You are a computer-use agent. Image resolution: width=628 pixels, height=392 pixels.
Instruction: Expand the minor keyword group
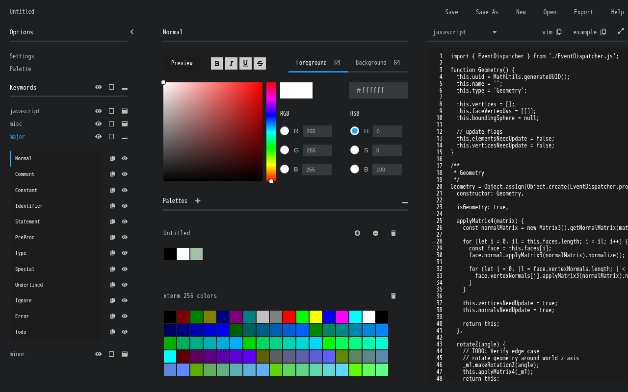coord(125,354)
